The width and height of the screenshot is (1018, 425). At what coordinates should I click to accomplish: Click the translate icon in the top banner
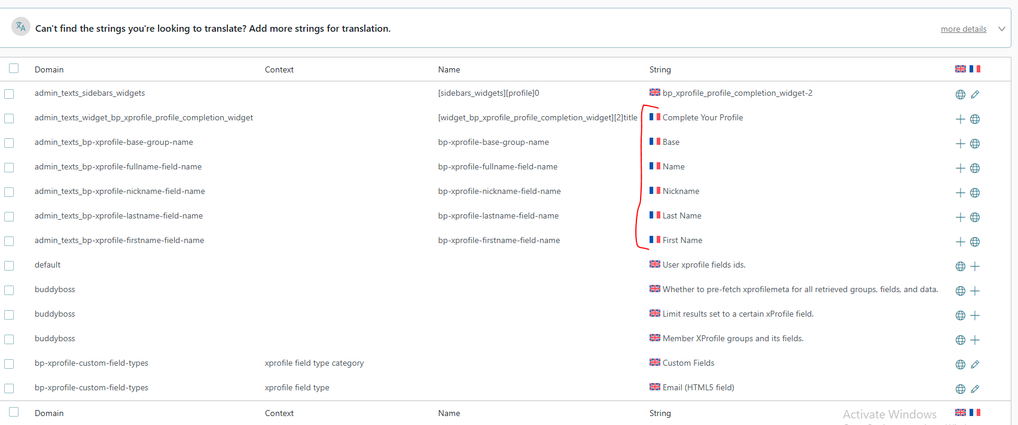(21, 26)
